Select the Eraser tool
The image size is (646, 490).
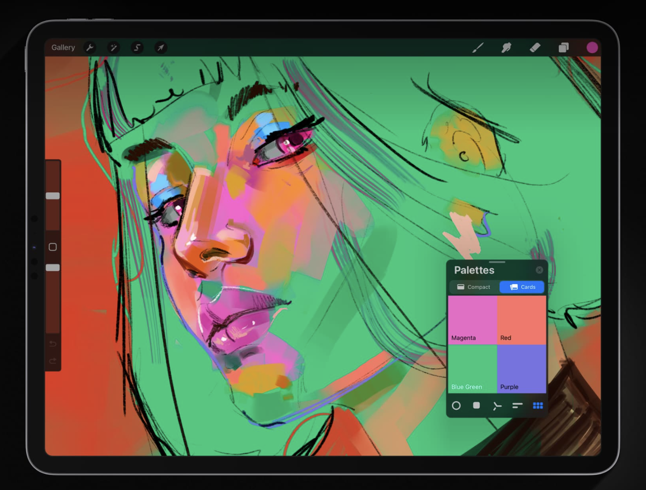point(535,47)
